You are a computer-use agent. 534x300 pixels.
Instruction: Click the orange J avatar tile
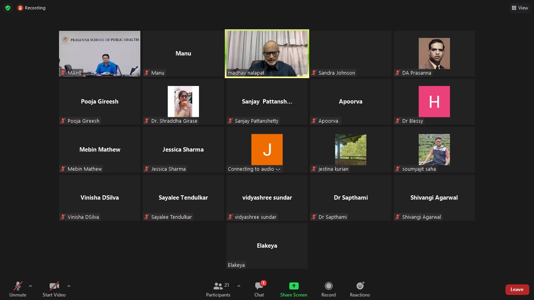[x=267, y=150]
